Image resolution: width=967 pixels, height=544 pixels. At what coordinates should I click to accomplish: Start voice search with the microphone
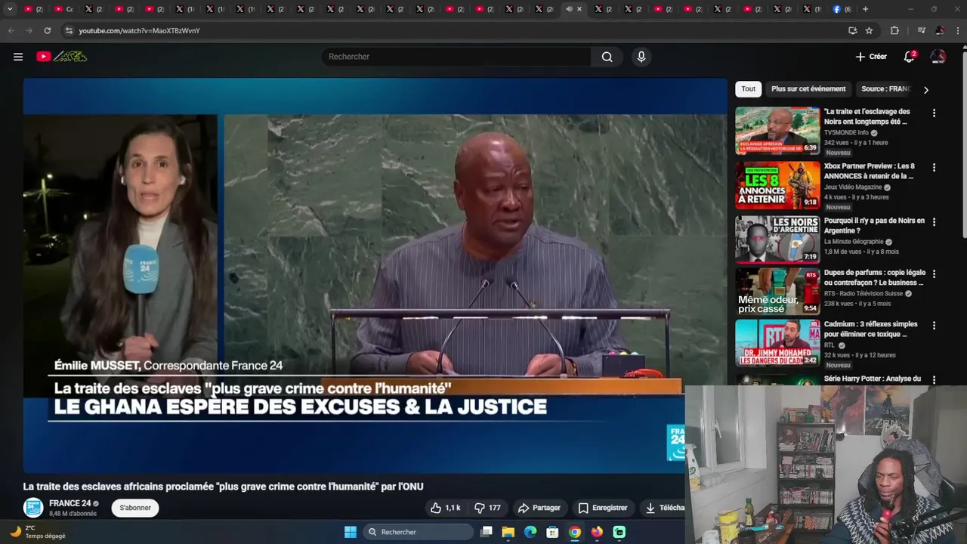641,57
